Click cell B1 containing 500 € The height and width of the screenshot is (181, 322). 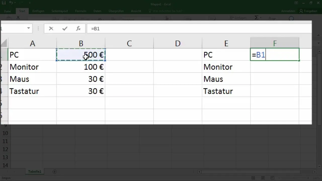click(81, 55)
